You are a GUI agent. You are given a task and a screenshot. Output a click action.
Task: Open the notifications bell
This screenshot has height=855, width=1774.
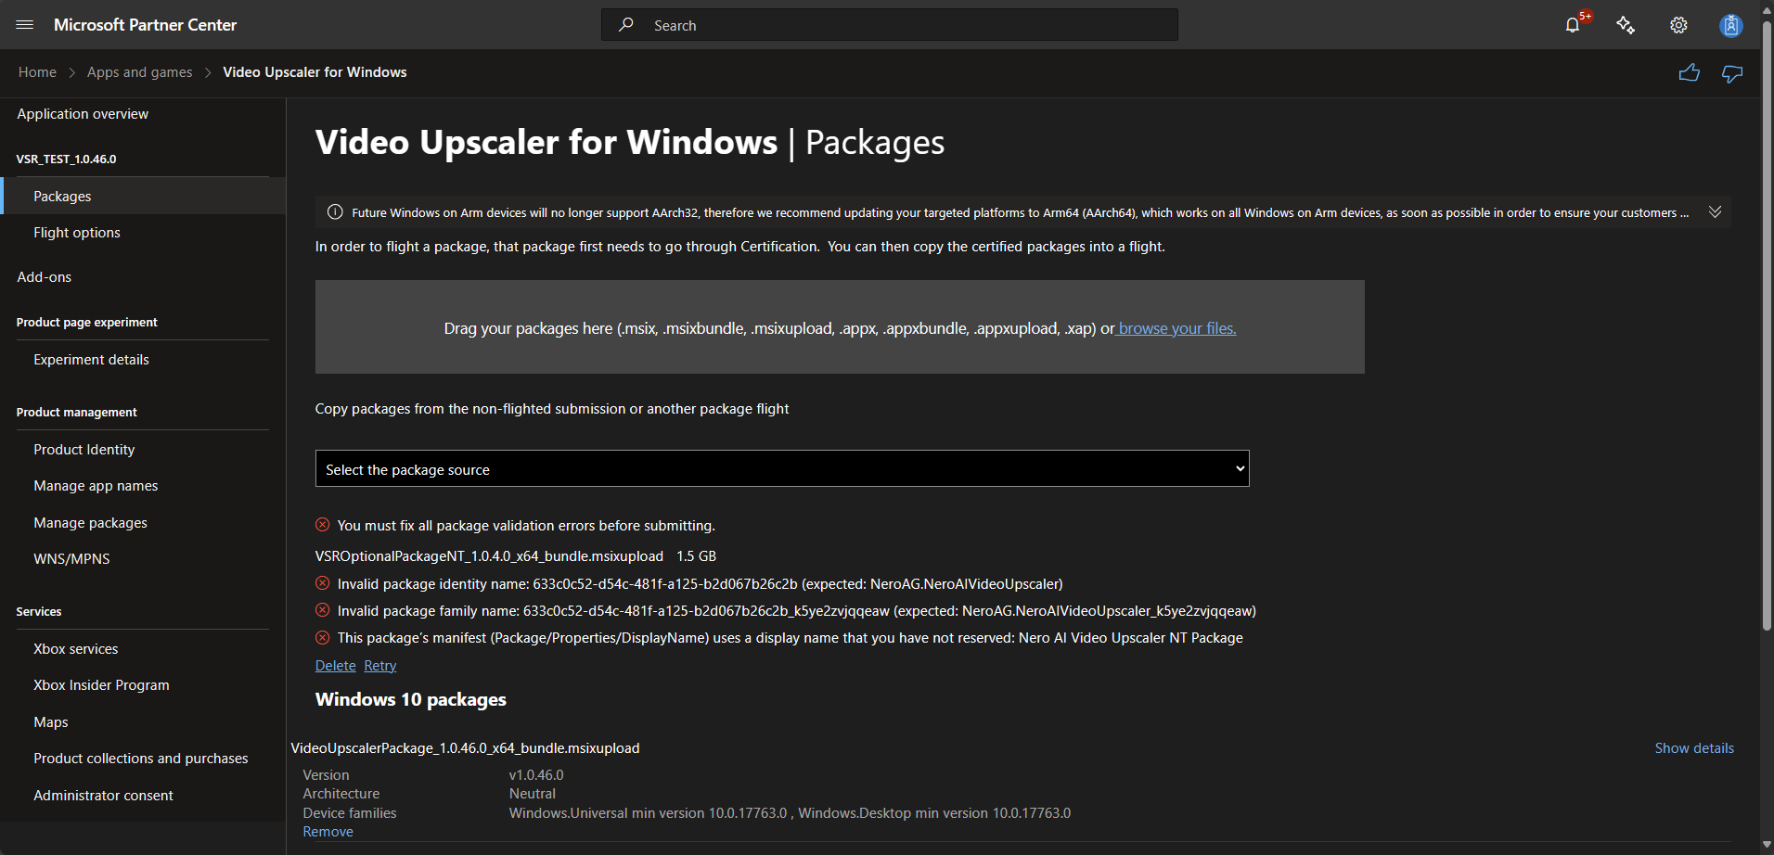(1573, 25)
